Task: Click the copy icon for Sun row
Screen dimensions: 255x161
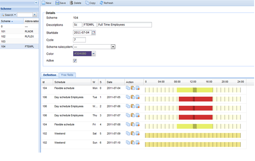Action: tap(128, 142)
